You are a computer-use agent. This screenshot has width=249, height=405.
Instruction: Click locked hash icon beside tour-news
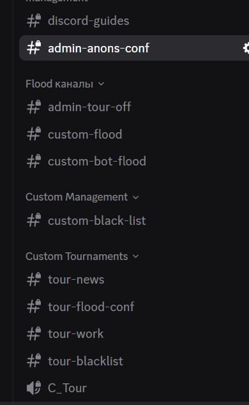pyautogui.click(x=34, y=279)
